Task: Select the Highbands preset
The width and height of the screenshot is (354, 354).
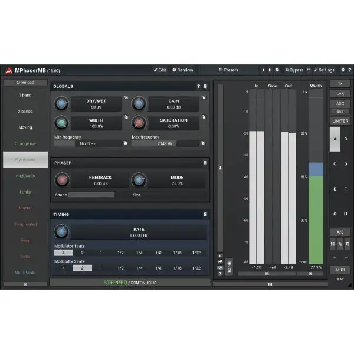Action: [25, 176]
